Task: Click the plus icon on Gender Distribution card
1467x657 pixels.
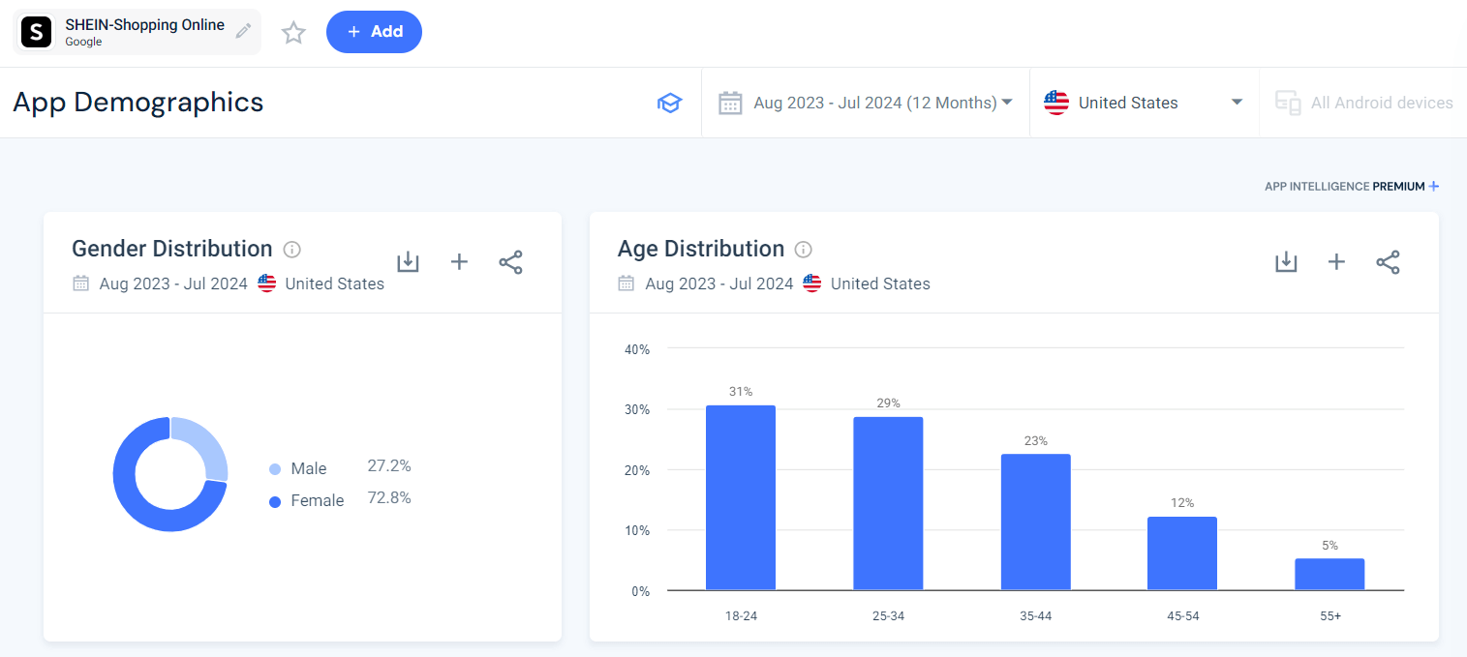Action: tap(459, 261)
